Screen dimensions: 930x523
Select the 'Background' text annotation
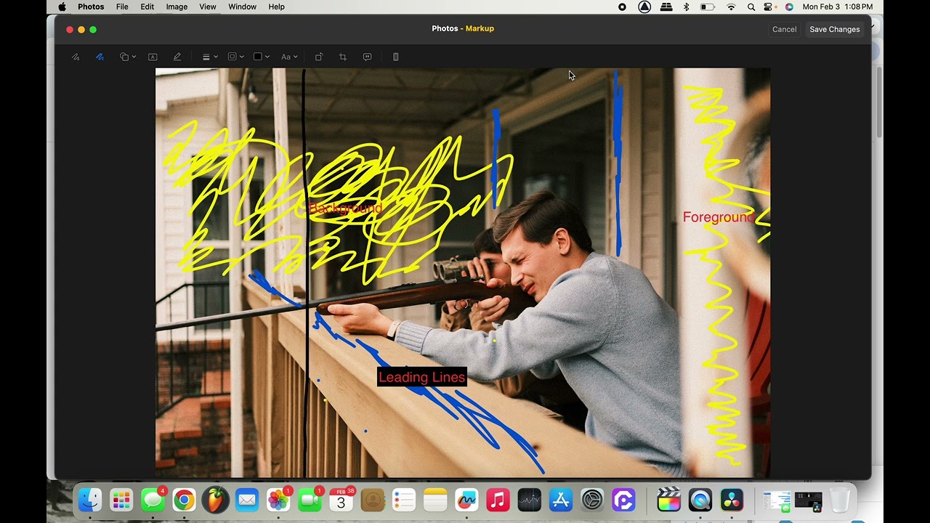[345, 208]
